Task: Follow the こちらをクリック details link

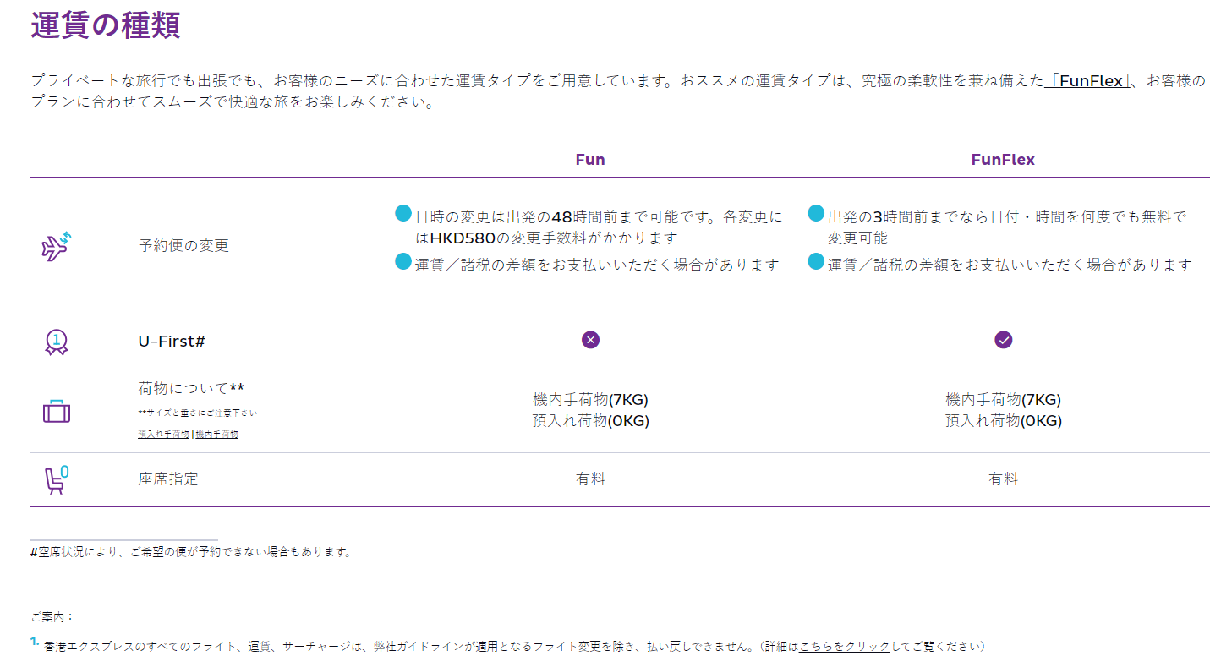Action: [844, 646]
